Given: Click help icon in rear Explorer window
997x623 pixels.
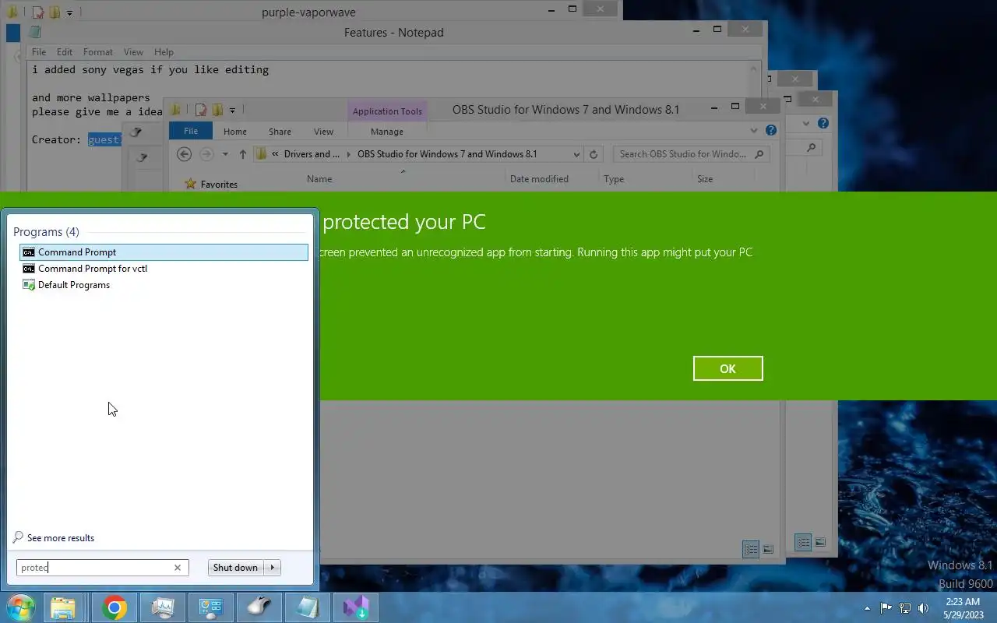Looking at the screenshot, I should [823, 123].
